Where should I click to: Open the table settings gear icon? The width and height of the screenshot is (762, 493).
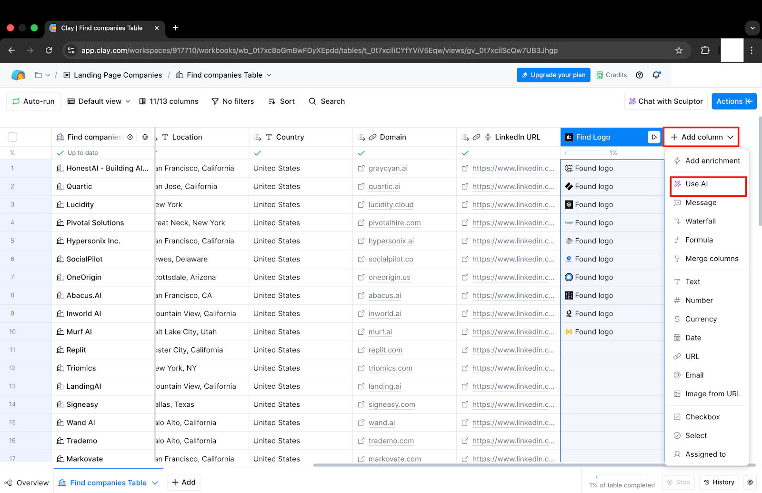pos(750,482)
